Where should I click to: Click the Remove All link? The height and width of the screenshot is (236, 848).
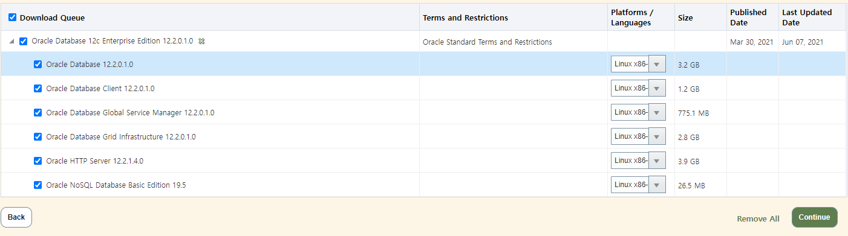758,218
